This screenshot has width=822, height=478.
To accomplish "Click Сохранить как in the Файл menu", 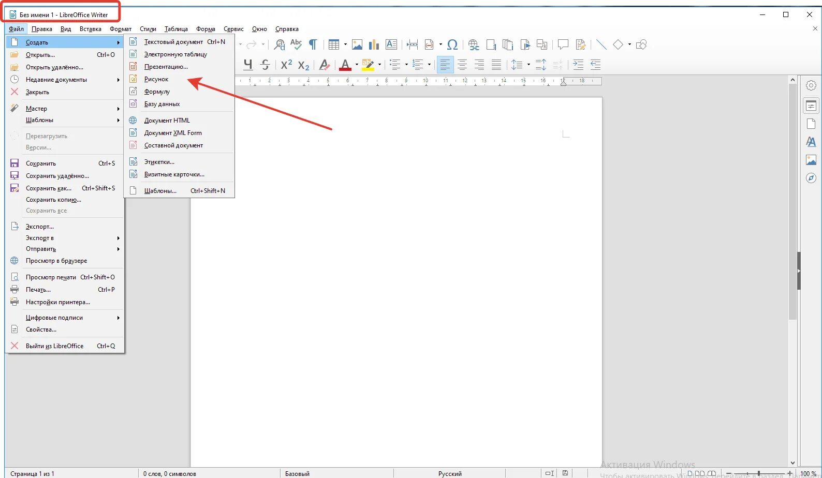I will (x=65, y=188).
